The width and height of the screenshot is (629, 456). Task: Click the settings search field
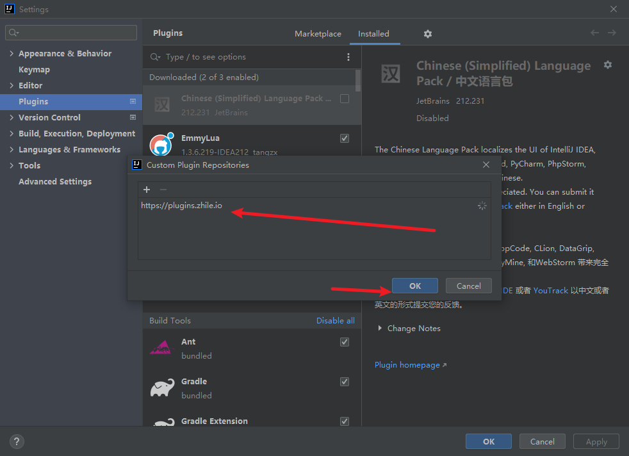click(71, 33)
